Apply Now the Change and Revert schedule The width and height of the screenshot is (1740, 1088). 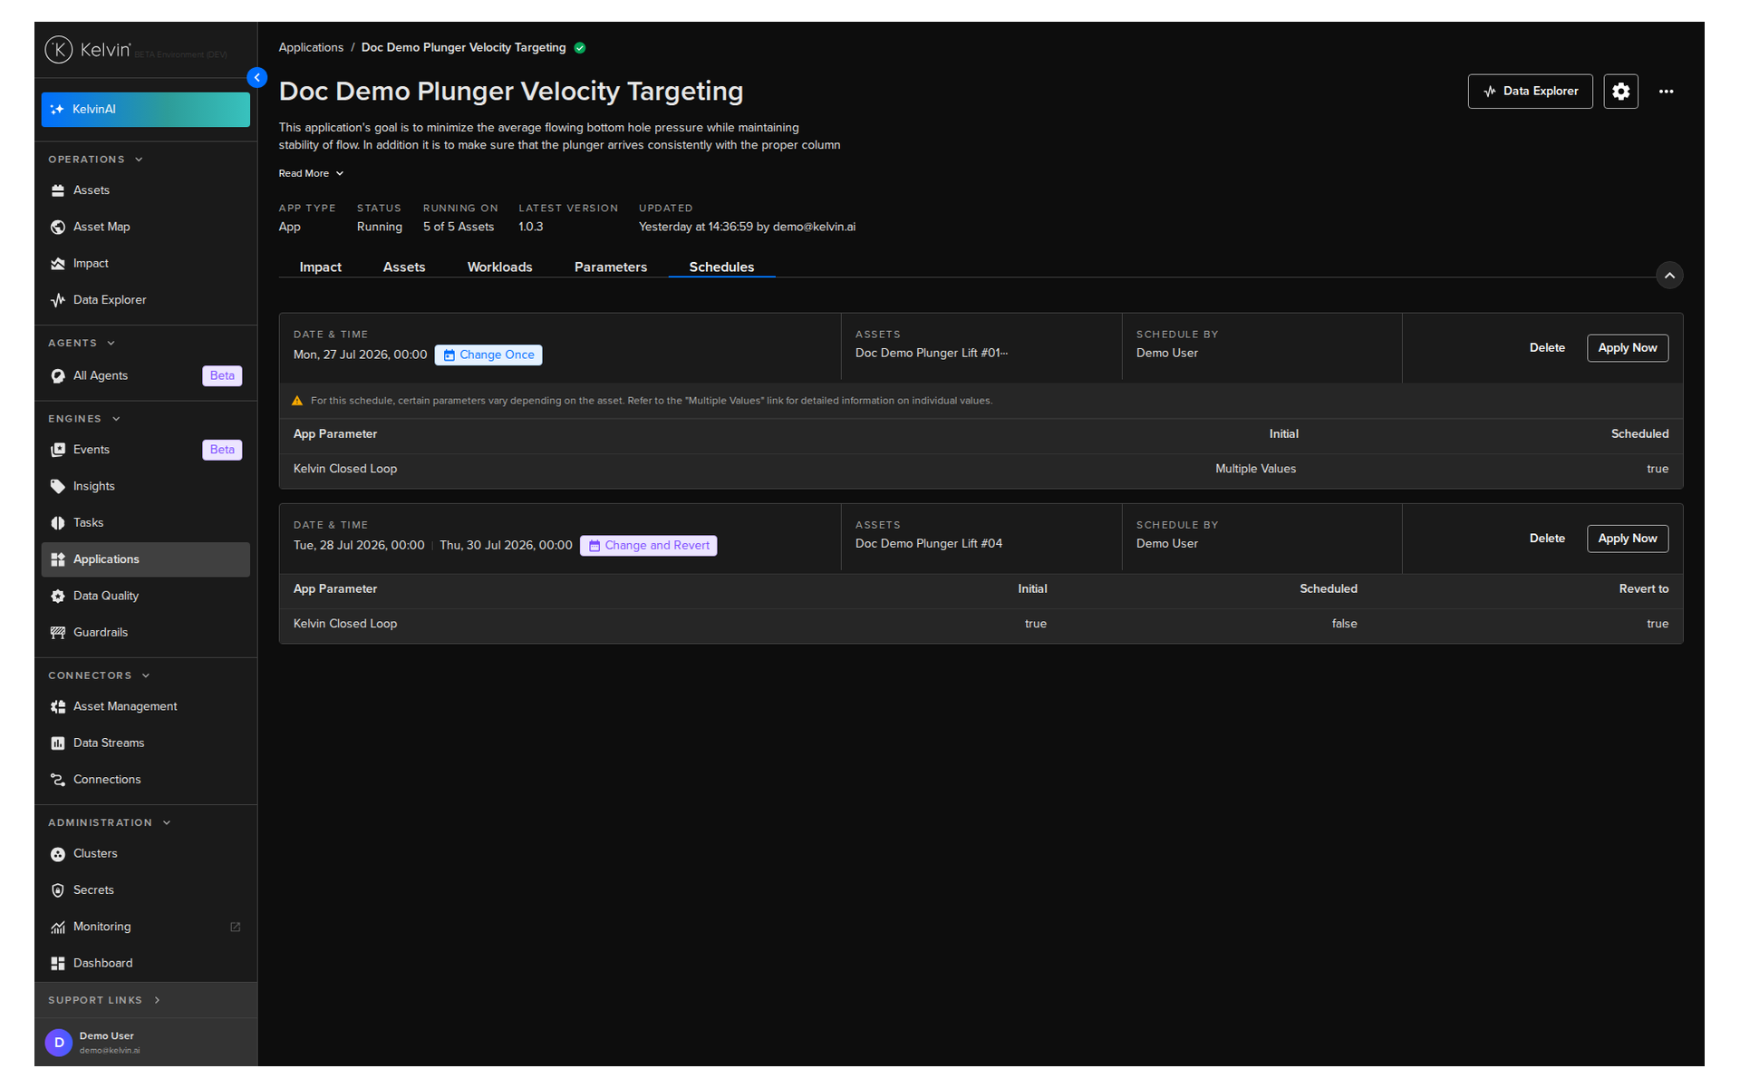(1628, 539)
